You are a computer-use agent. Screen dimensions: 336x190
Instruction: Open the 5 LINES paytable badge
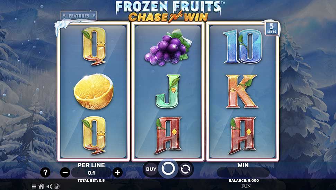click(x=272, y=28)
